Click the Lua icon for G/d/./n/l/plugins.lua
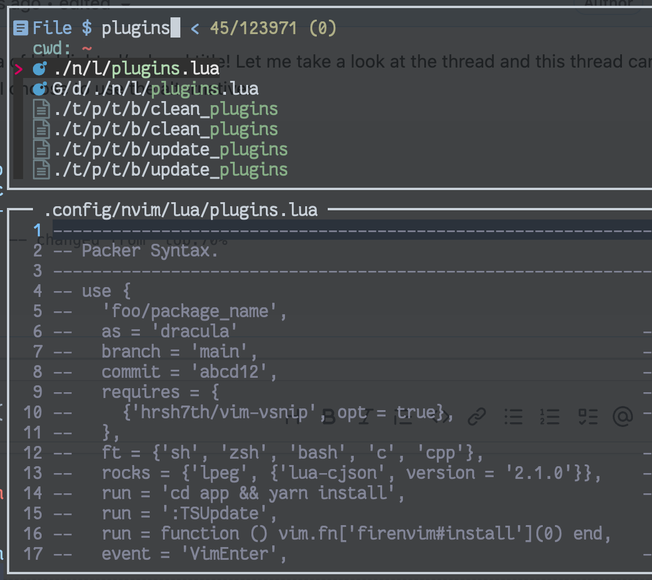652x580 pixels. (x=39, y=88)
